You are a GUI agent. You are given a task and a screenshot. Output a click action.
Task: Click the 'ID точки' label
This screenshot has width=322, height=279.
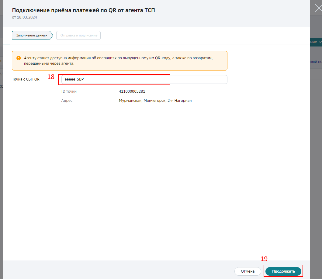[x=69, y=91]
